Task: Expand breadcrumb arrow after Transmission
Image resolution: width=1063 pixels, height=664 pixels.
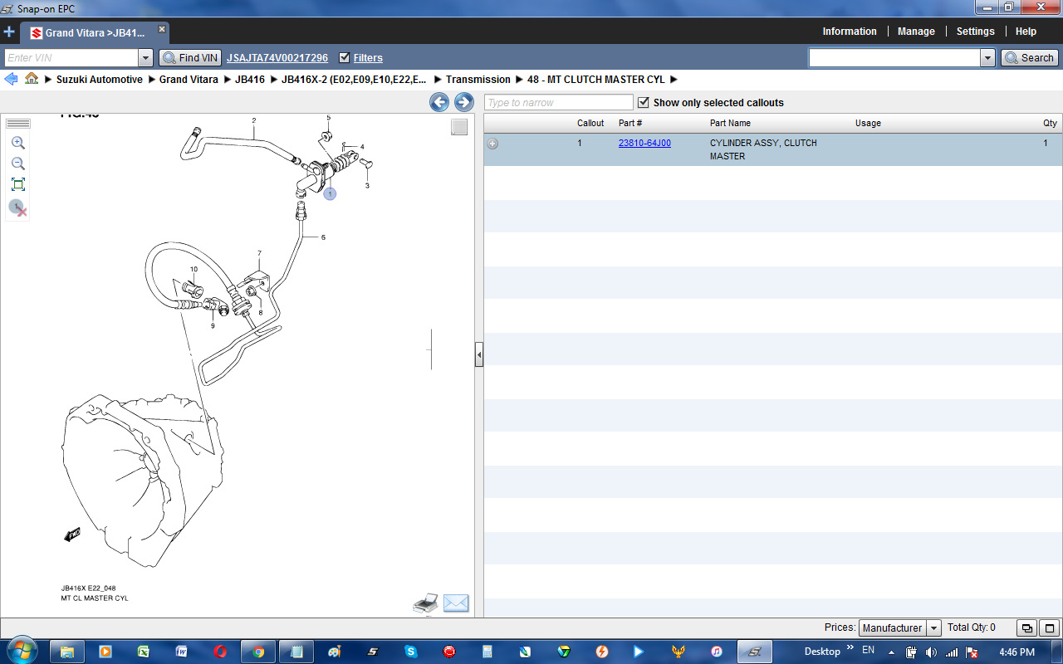Action: (x=519, y=80)
